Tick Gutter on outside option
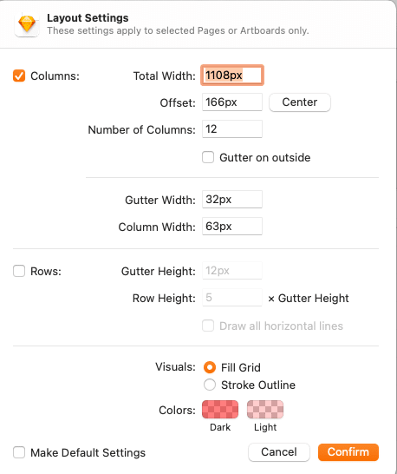Screen dimensions: 397x474 click(x=208, y=157)
